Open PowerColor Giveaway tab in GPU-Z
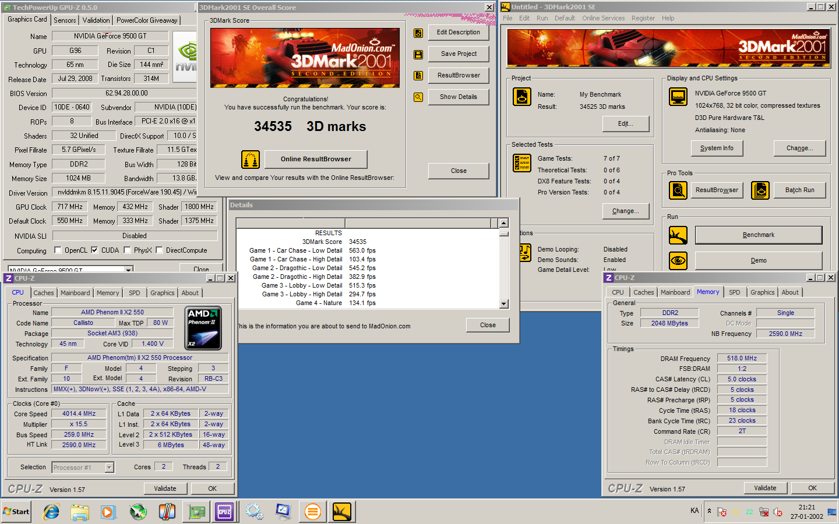839x524 pixels. click(x=147, y=20)
